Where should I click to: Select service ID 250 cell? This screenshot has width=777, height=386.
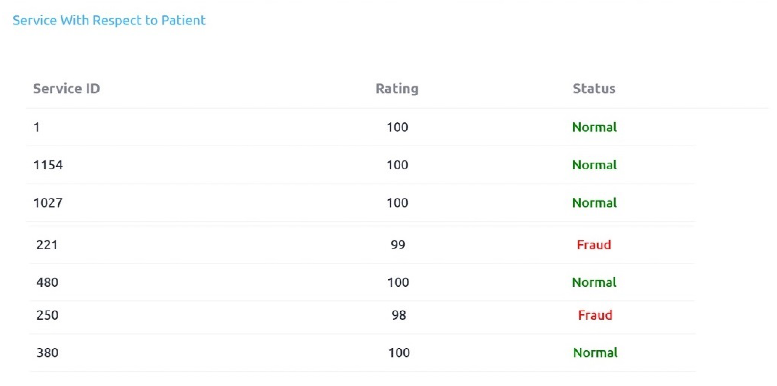[x=47, y=315]
